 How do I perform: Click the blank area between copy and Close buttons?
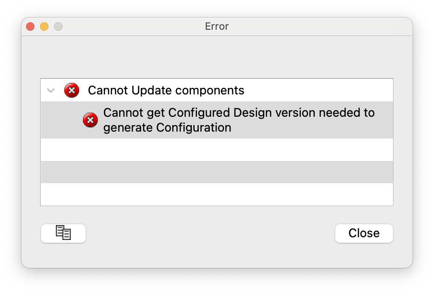point(210,233)
